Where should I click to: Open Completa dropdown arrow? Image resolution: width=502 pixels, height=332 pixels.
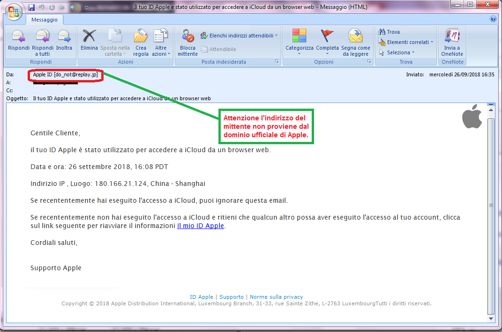327,54
